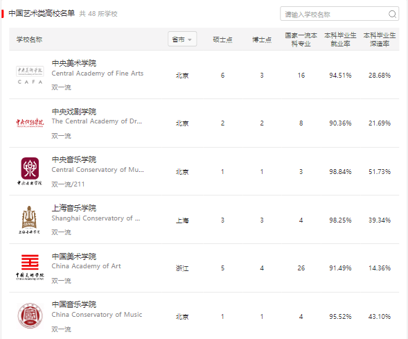This screenshot has width=408, height=339.
Task: Open the 中央戏剧学院 school link
Action: point(74,112)
